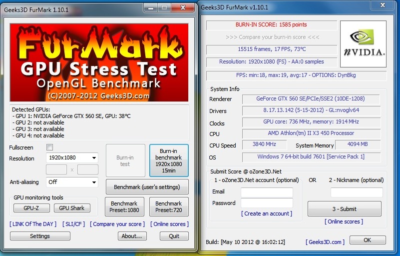The height and width of the screenshot is (256, 400).
Task: Click the Resolution: 1920x1080 (FS) result field
Action: click(272, 61)
